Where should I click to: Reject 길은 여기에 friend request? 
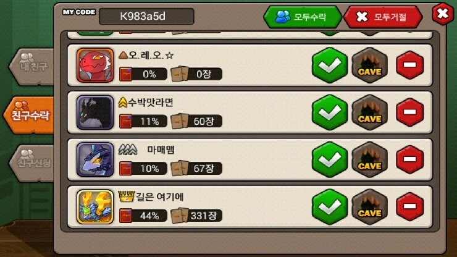point(410,206)
